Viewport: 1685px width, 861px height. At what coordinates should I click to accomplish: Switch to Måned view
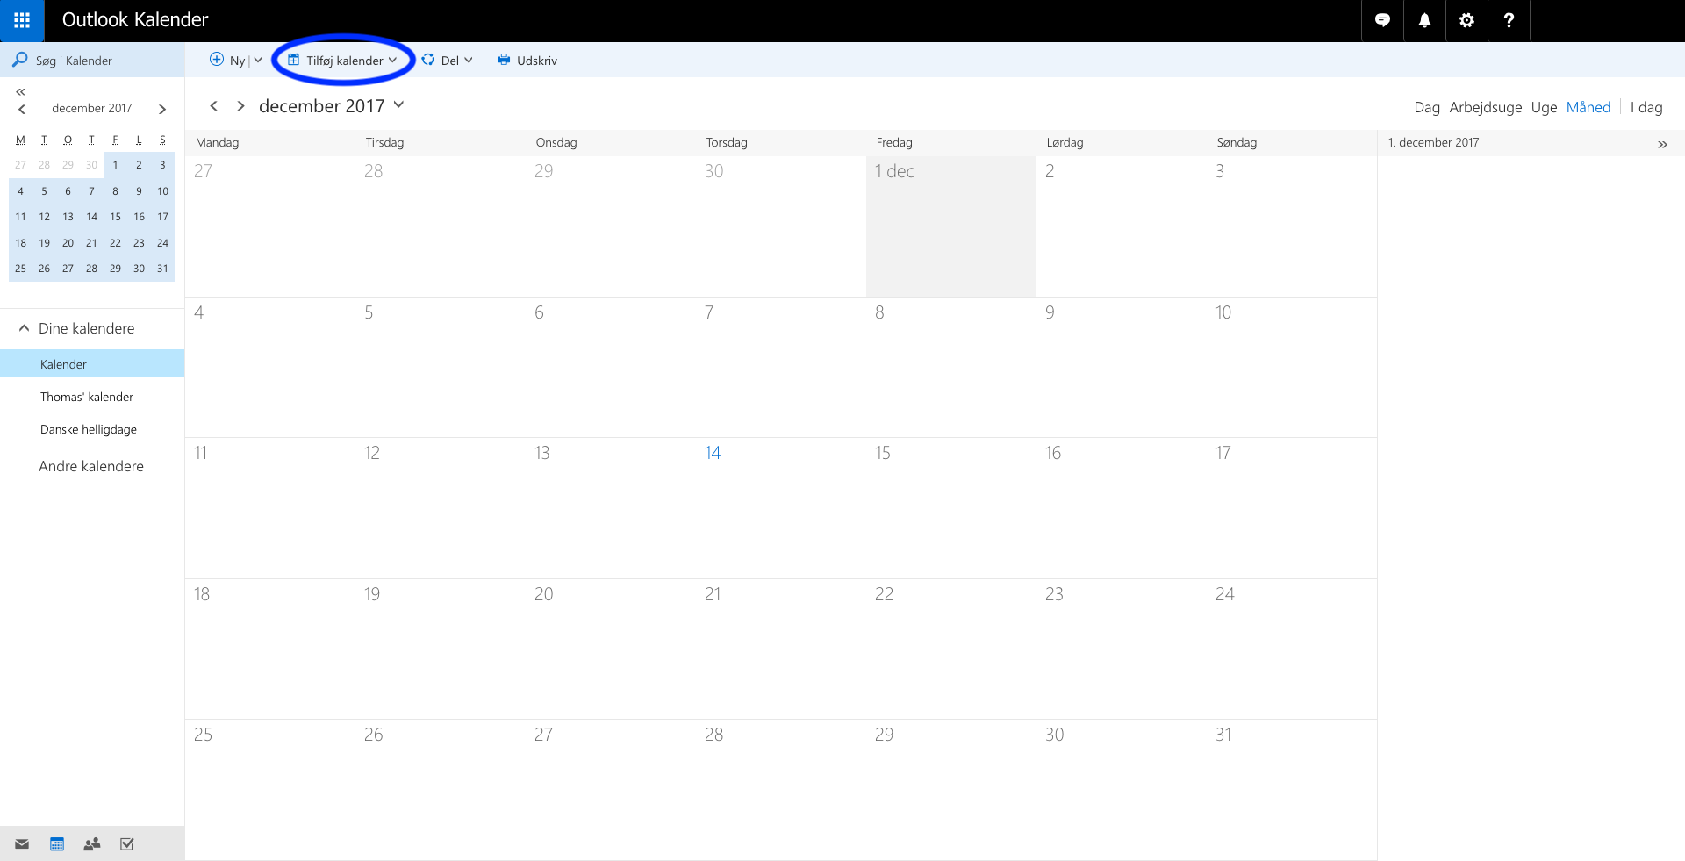(x=1588, y=107)
